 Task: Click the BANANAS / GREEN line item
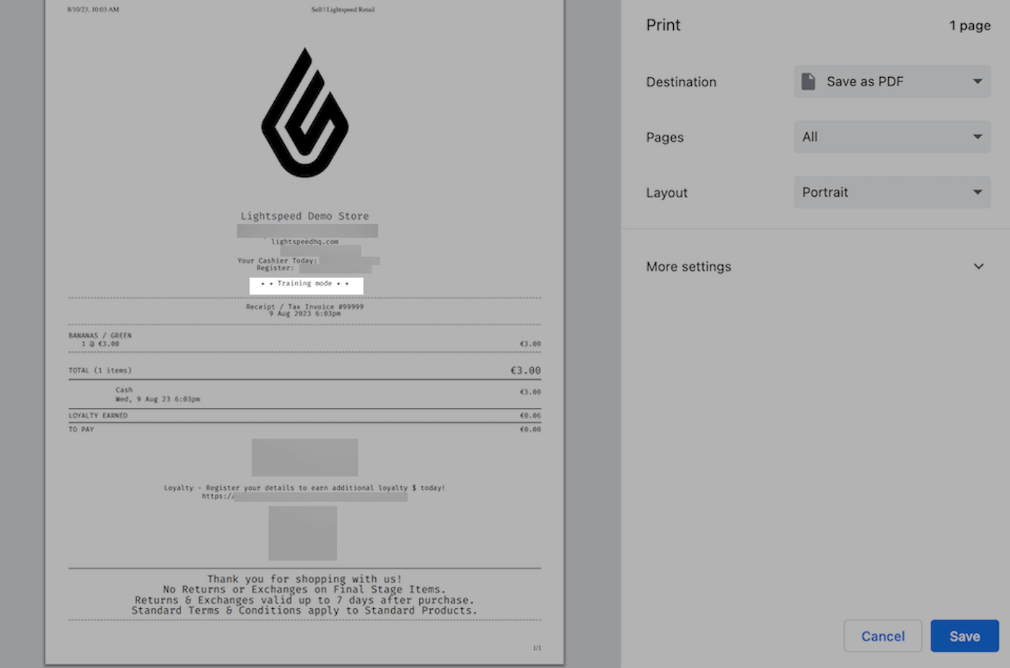tap(100, 336)
